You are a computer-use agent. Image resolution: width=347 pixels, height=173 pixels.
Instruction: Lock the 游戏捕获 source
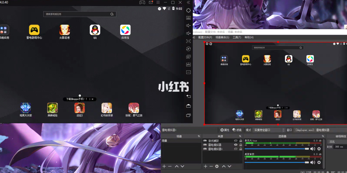pyautogui.click(x=241, y=141)
